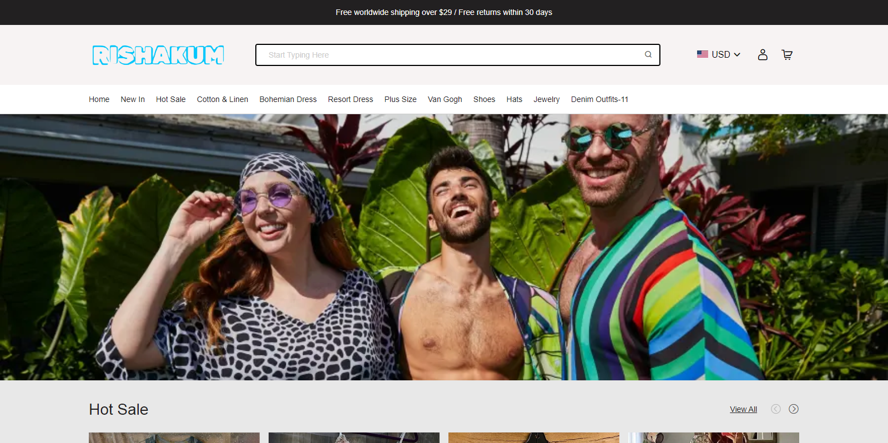Click the Hot Sale section heading

(119, 409)
